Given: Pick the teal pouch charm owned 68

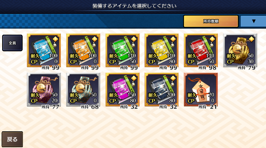Looking at the screenshot, I should [83, 89].
